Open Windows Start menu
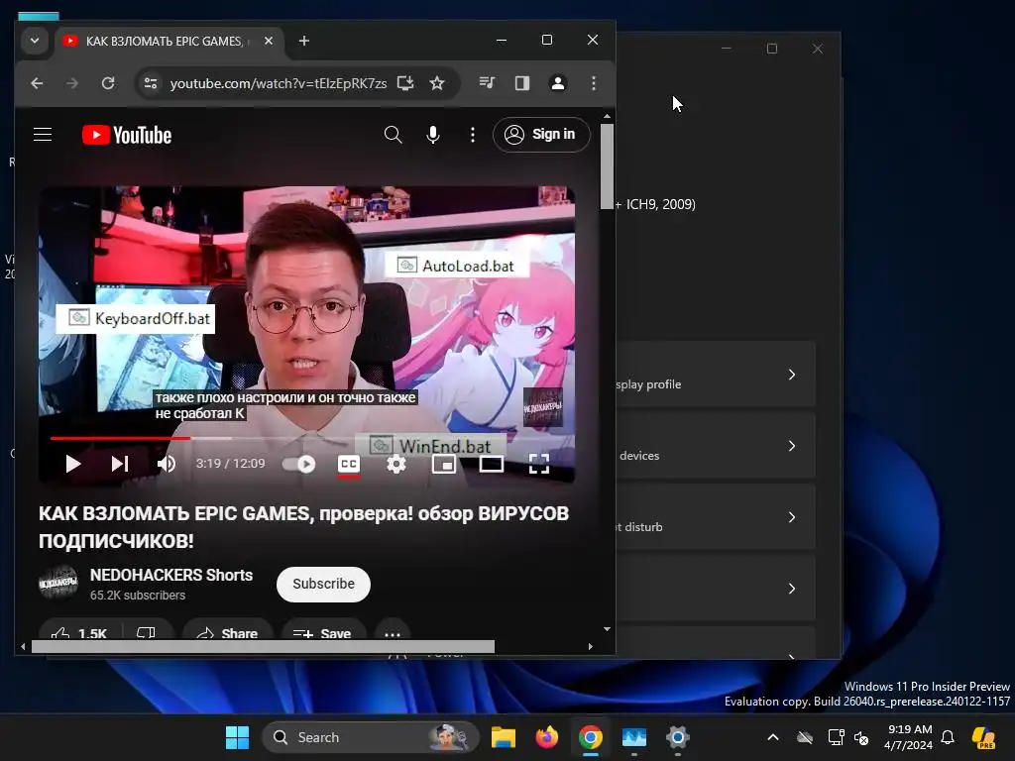Screen dimensions: 1015x761 (x=238, y=737)
